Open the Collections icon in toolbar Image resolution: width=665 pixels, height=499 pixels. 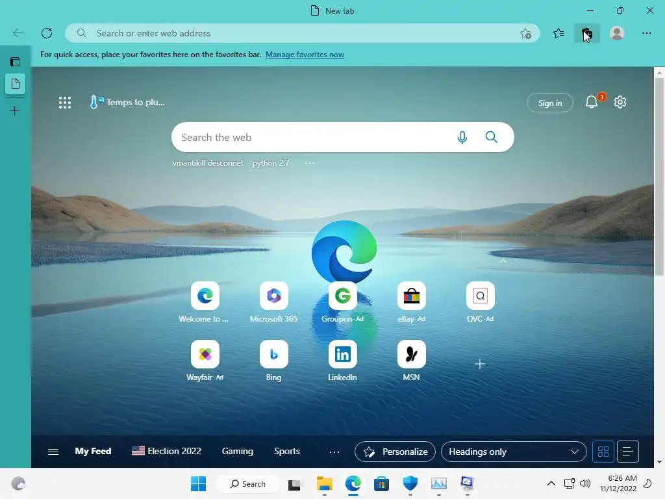[587, 33]
